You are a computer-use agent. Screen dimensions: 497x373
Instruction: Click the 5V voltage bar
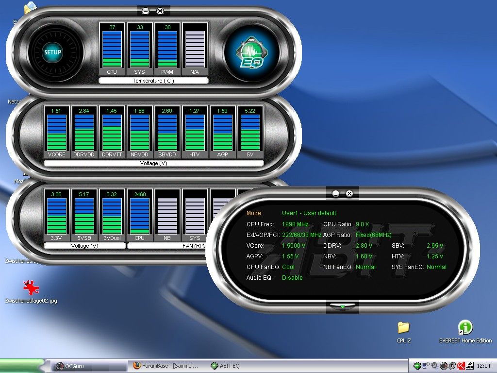[x=250, y=132]
